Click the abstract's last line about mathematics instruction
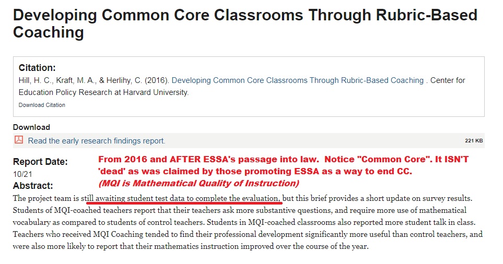This screenshot has width=503, height=264. (x=191, y=246)
